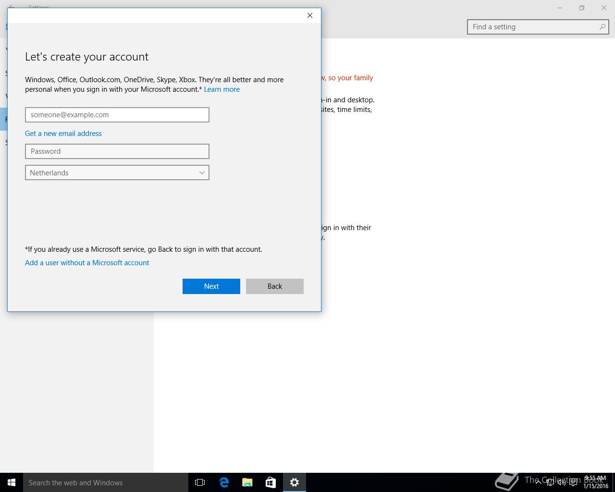
Task: Open Task View from the taskbar
Action: click(x=200, y=482)
